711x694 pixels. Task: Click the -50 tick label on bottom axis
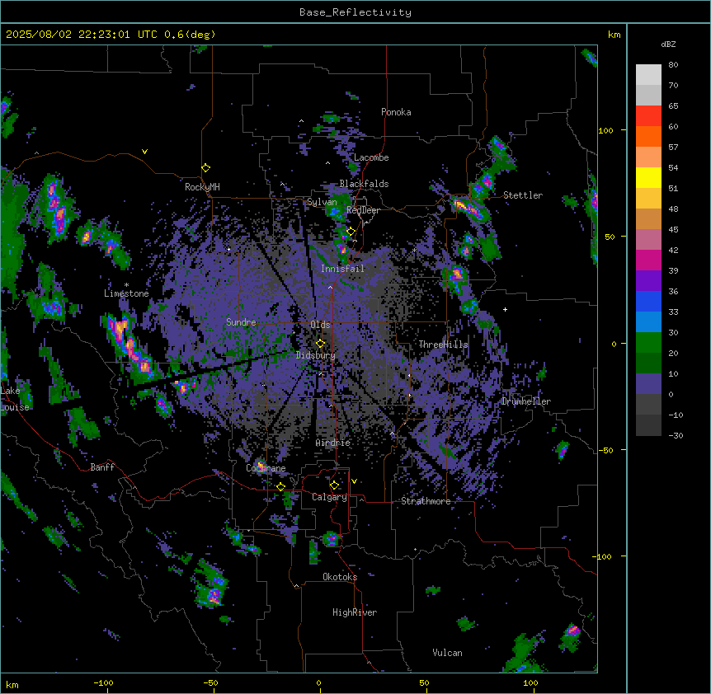tap(210, 682)
